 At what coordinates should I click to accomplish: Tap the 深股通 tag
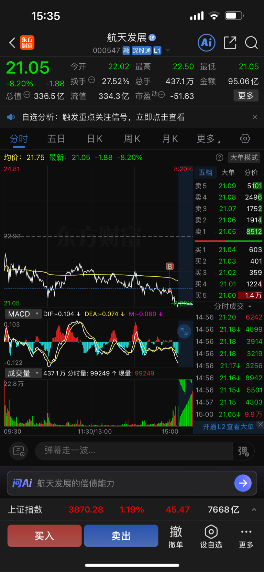142,51
